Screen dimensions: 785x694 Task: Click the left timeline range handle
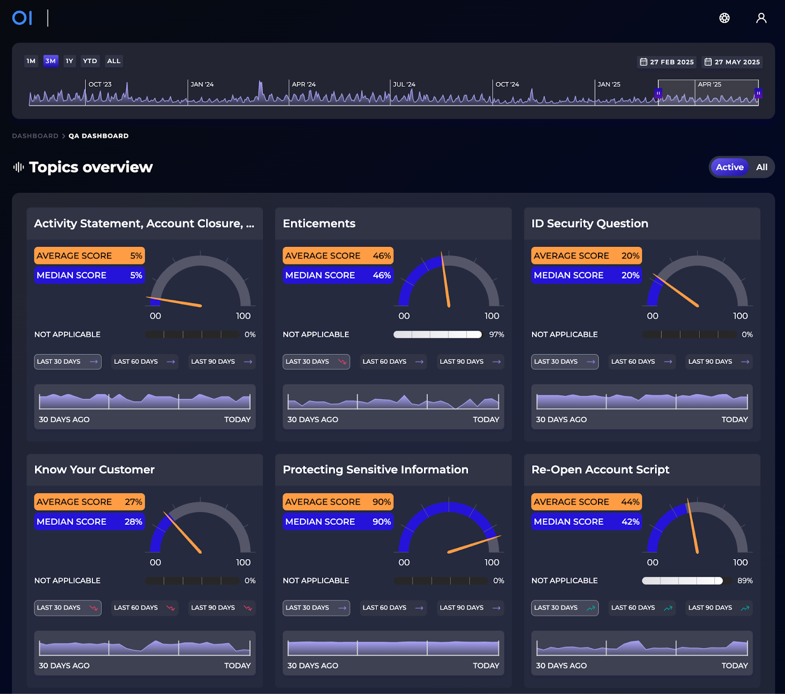[x=658, y=93]
